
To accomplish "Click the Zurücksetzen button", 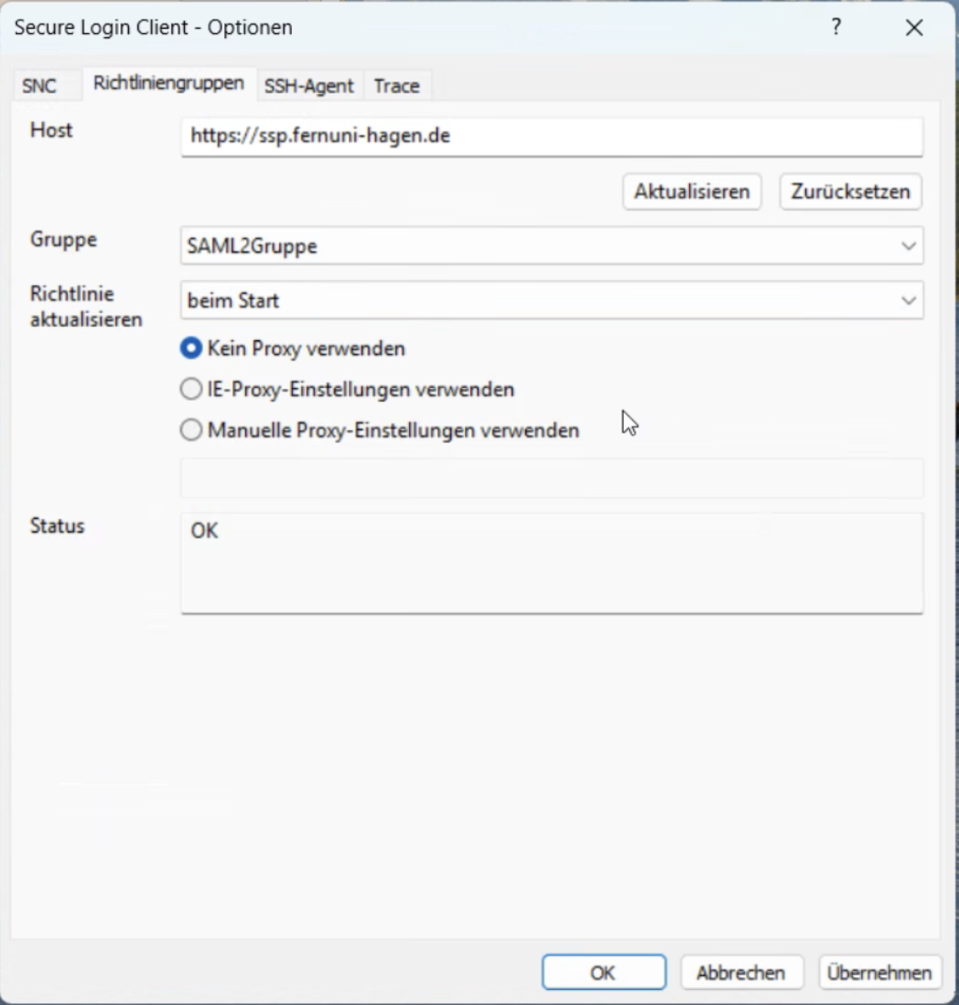I will point(850,192).
